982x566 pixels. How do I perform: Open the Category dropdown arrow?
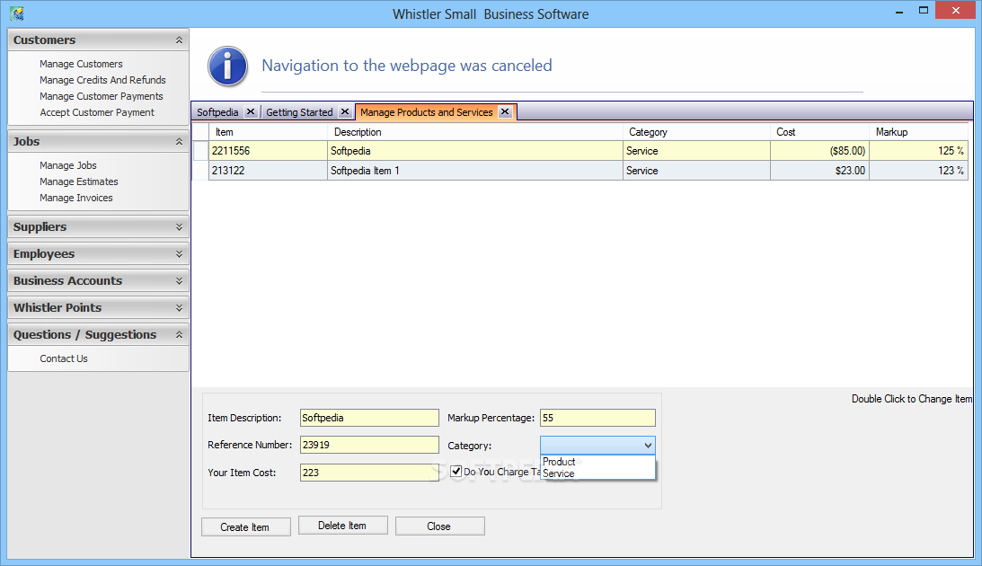[x=648, y=445]
